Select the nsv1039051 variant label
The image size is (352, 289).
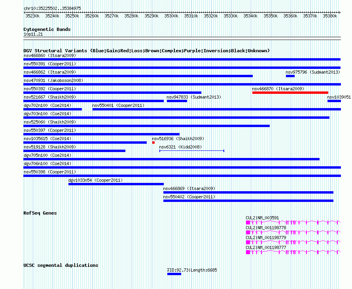[x=339, y=97]
